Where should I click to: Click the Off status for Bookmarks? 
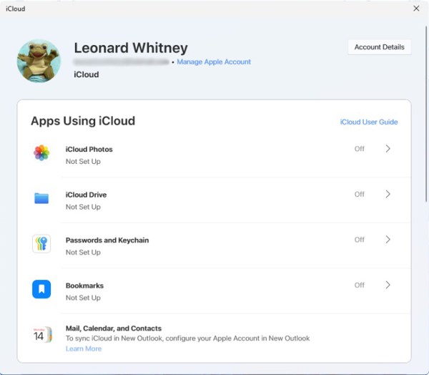pos(359,285)
